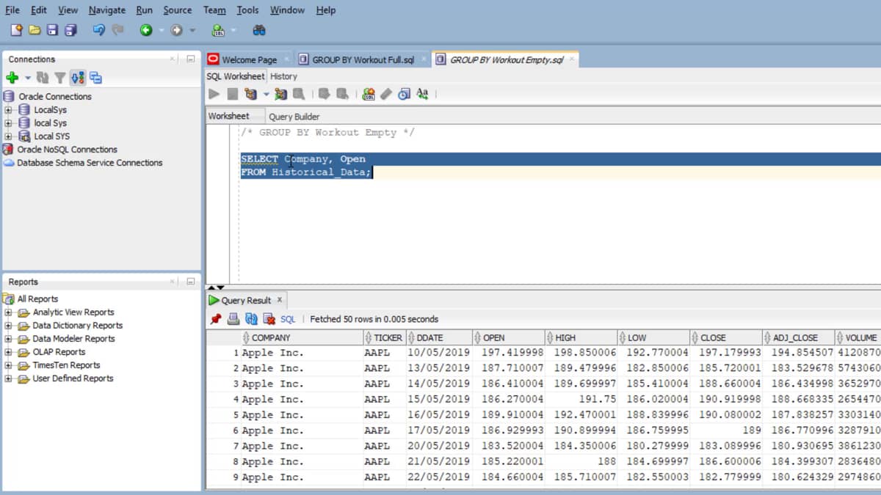Viewport: 881px width, 495px height.
Task: Click the Undo arrow icon
Action: 98,30
